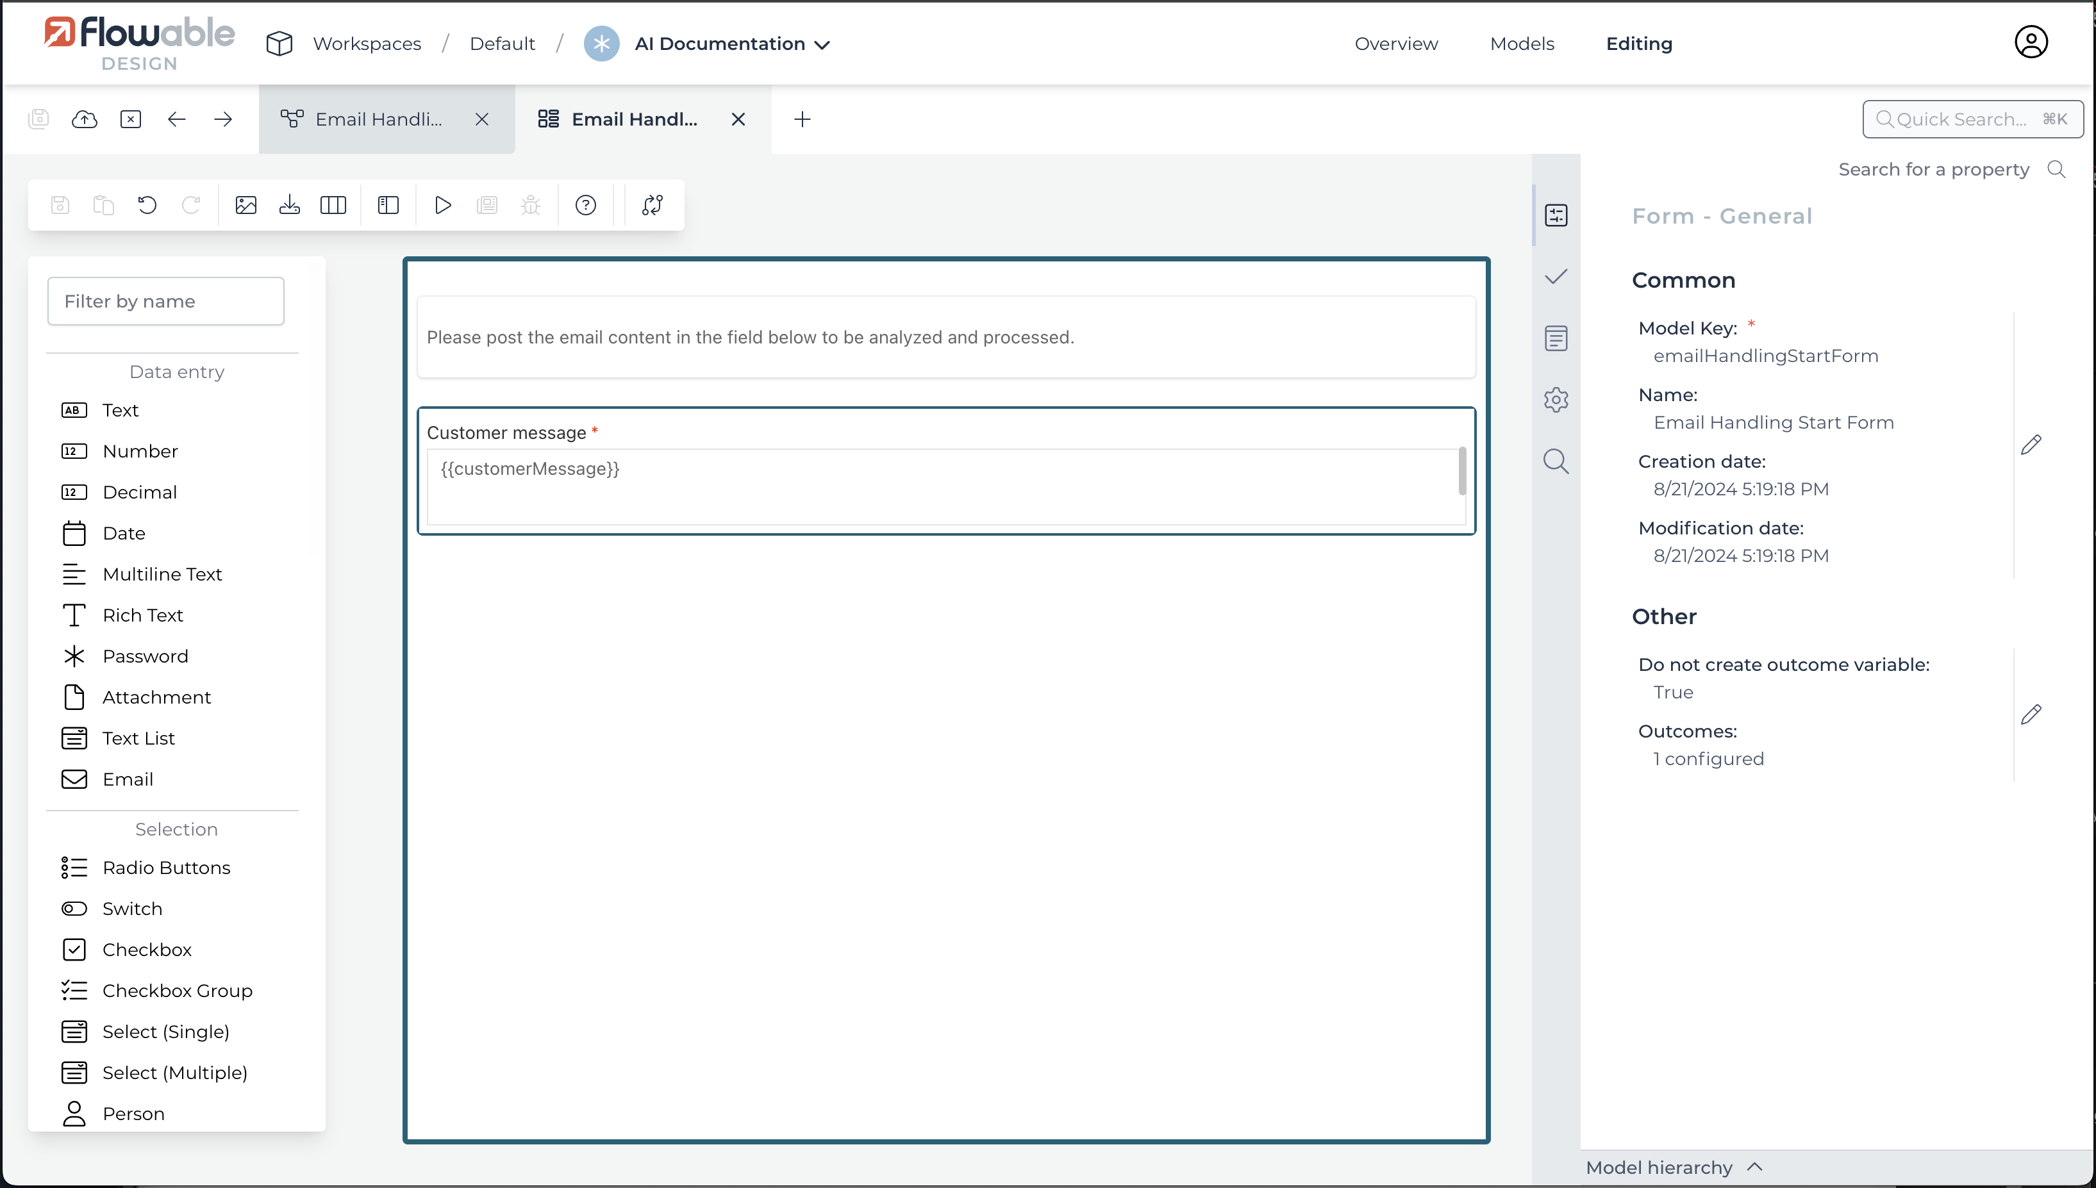
Task: Select the search magnifier panel icon
Action: [x=1555, y=460]
